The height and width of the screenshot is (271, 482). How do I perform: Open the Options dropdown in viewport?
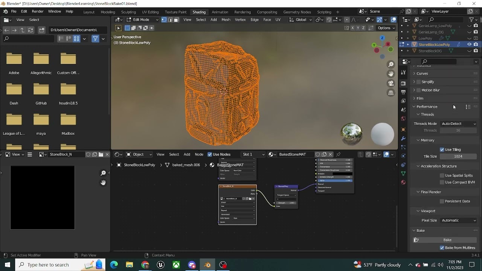point(386,28)
